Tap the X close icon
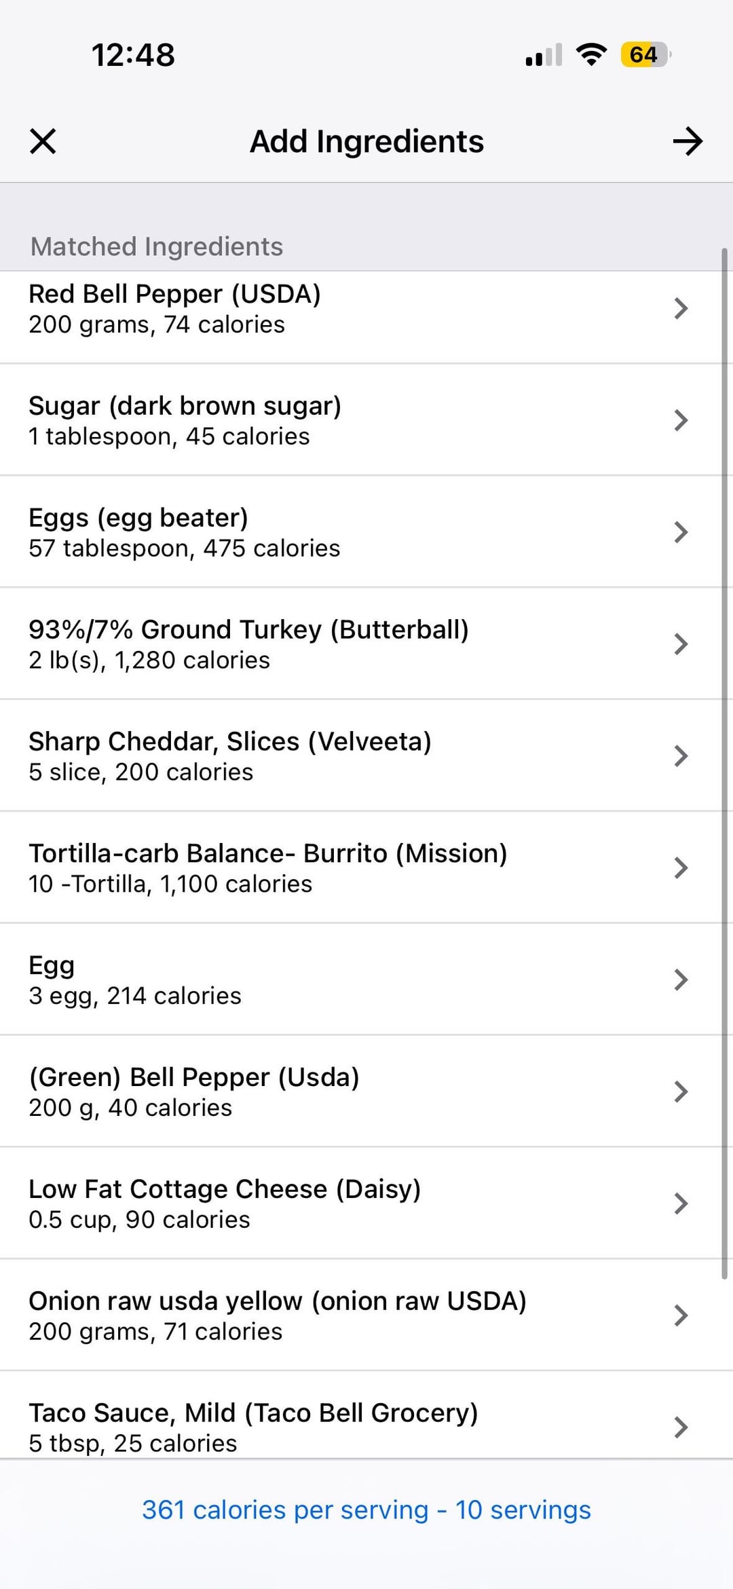Screen dimensions: 733x1589 click(43, 141)
